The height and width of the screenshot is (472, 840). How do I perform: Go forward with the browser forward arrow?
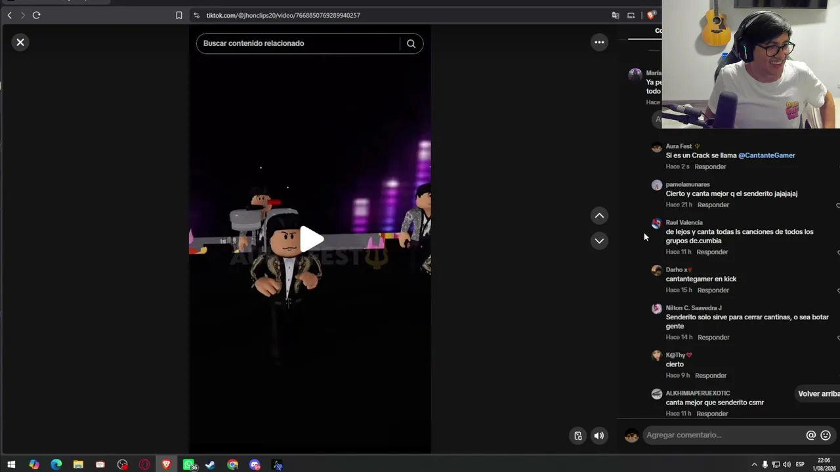22,15
